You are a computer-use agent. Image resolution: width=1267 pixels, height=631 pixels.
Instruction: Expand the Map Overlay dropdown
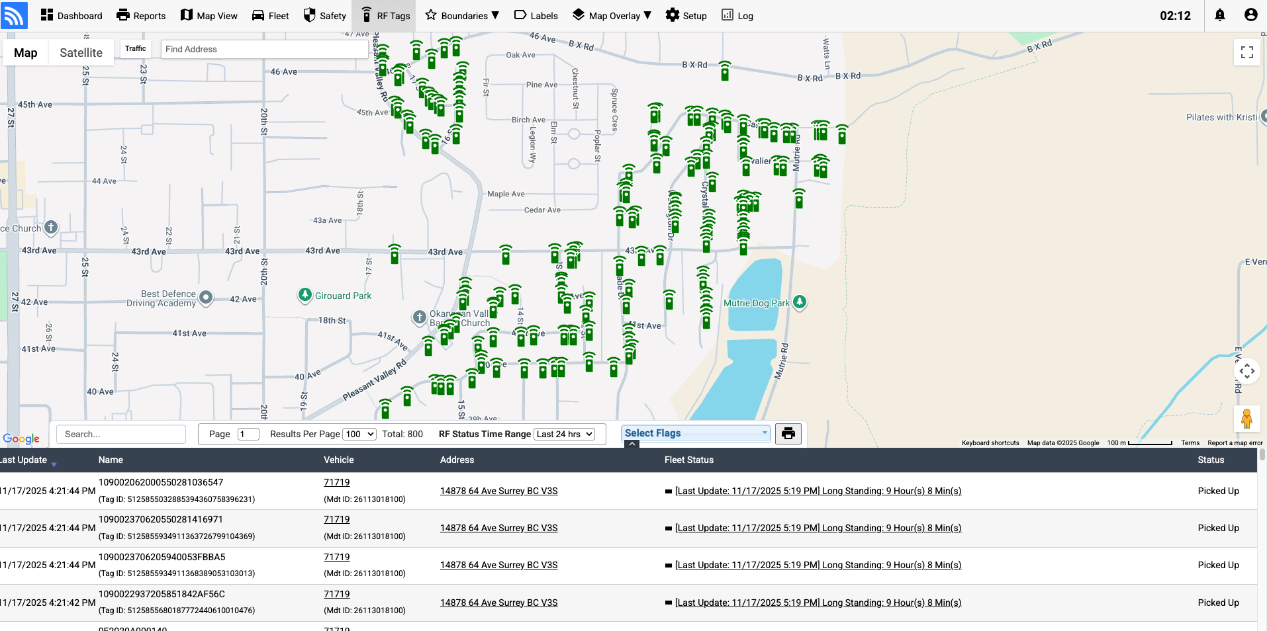tap(612, 15)
